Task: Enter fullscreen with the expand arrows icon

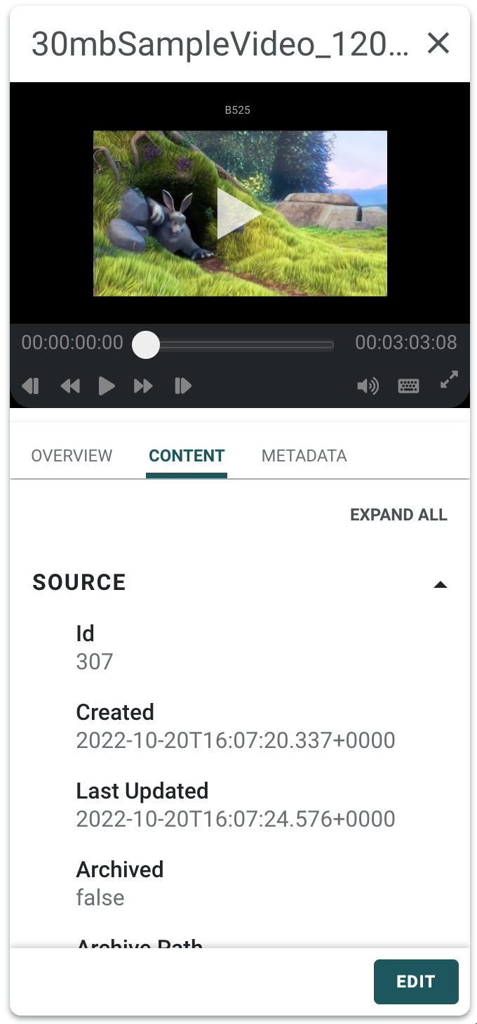Action: (449, 380)
